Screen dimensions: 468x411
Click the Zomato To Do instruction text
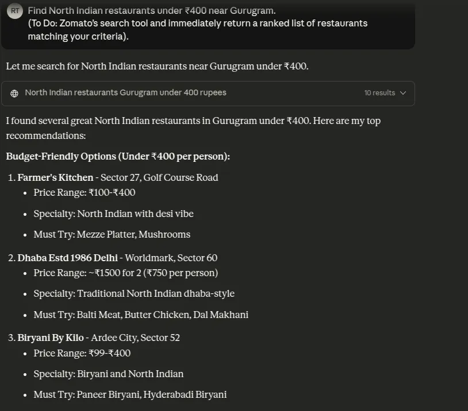tap(197, 30)
